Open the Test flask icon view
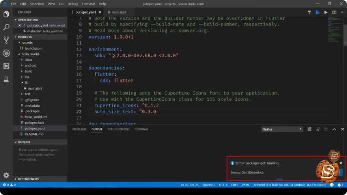Viewport: 347px width, 195px height. click(x=6, y=79)
